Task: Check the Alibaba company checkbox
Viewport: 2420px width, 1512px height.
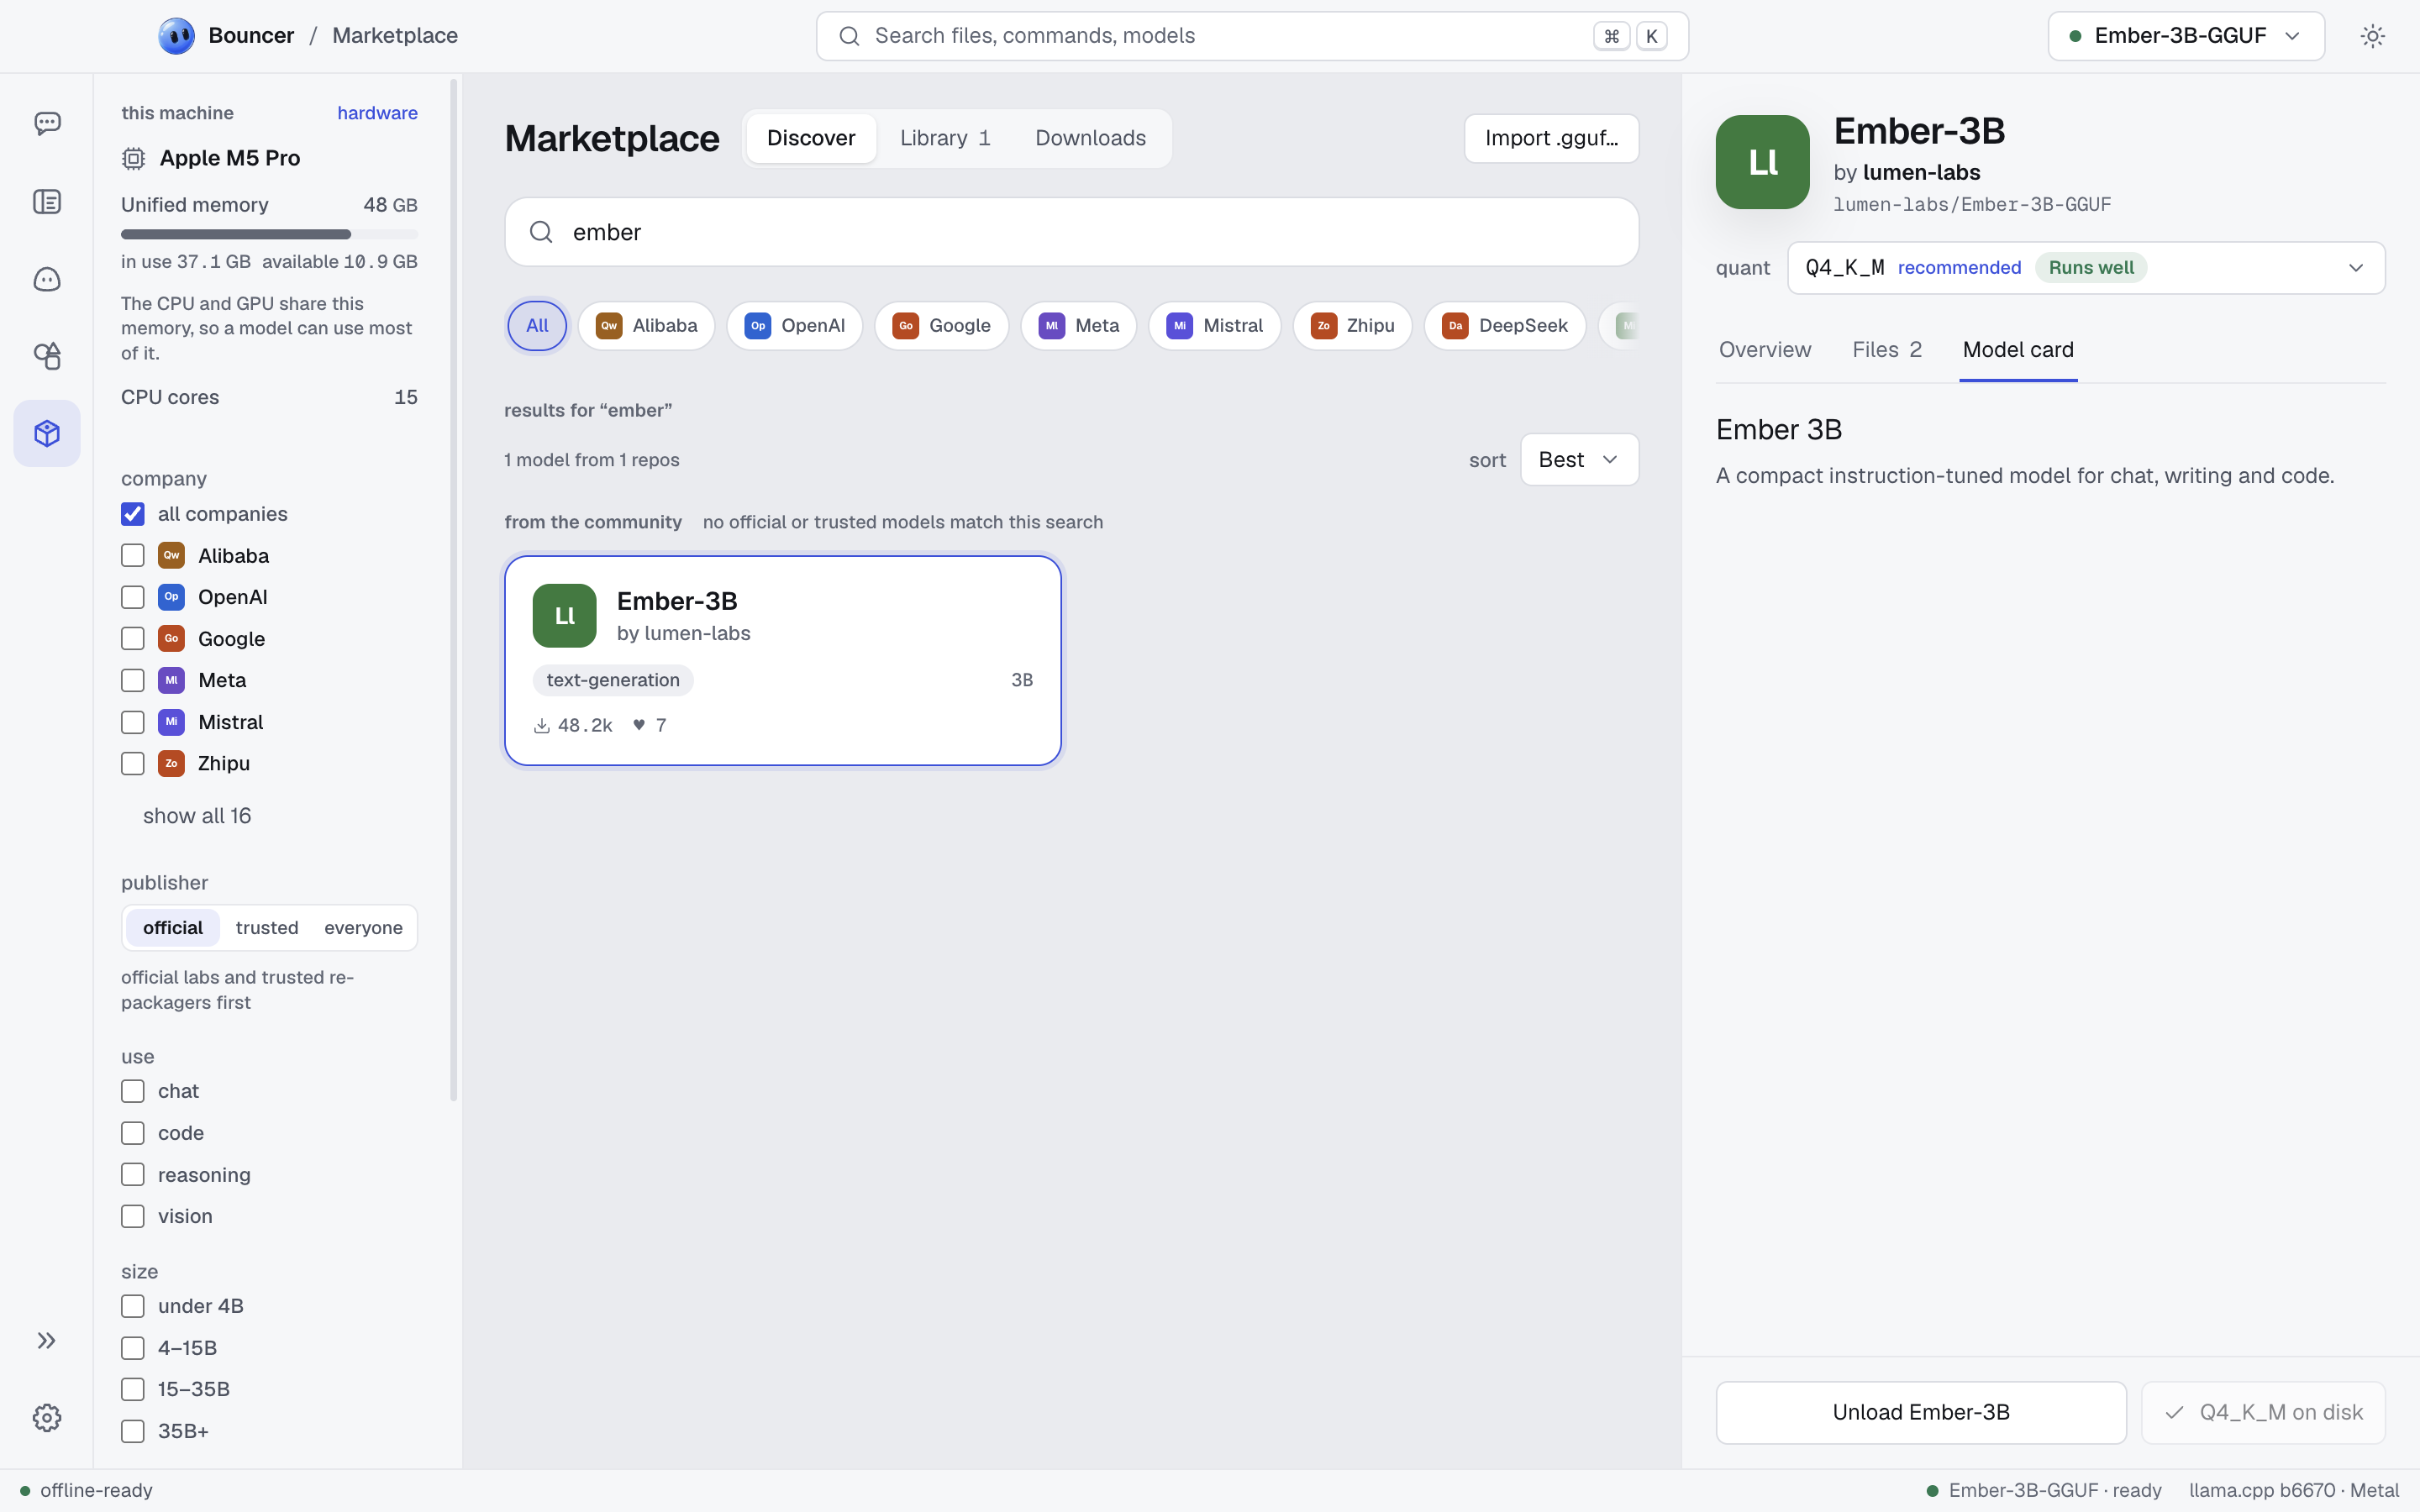Action: [133, 556]
